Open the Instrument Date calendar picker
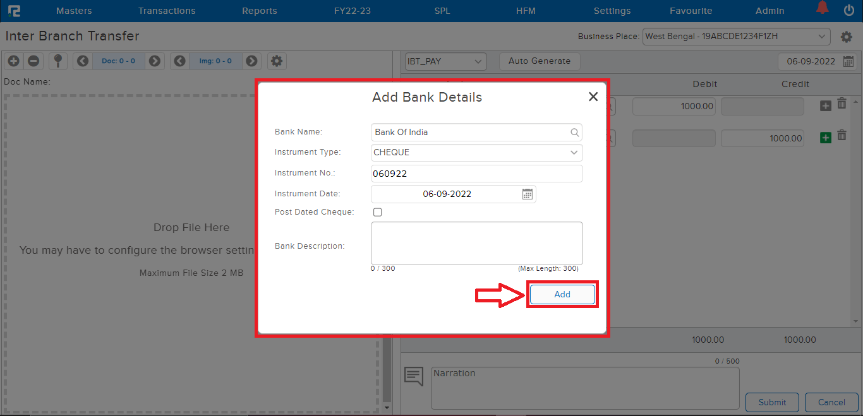This screenshot has width=863, height=416. (528, 194)
